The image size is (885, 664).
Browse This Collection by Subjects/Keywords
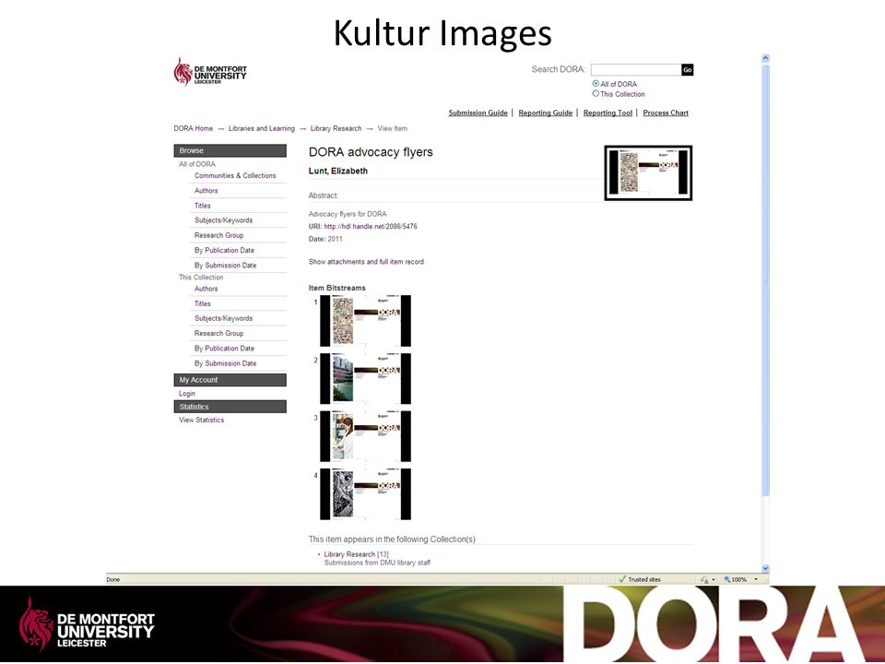tap(223, 318)
